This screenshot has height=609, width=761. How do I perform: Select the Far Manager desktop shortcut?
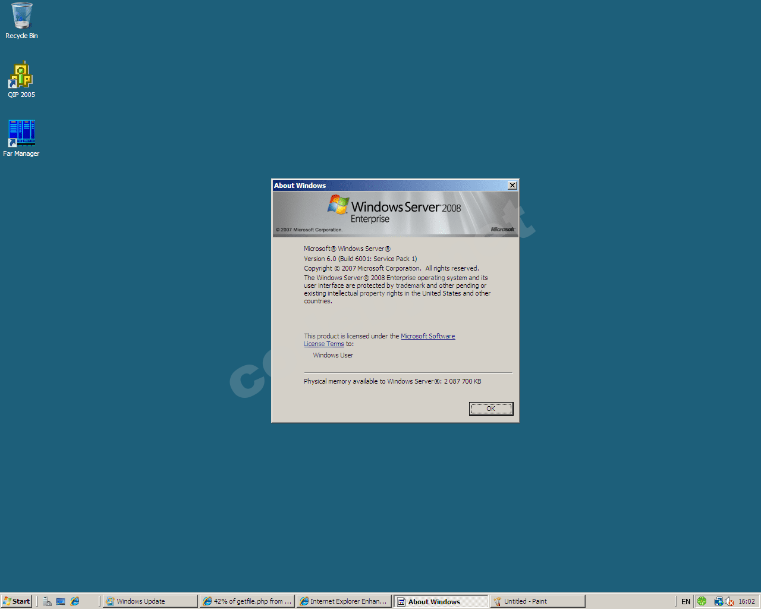coord(21,139)
